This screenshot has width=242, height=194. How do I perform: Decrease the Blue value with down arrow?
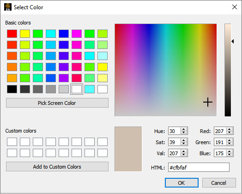(x=230, y=155)
